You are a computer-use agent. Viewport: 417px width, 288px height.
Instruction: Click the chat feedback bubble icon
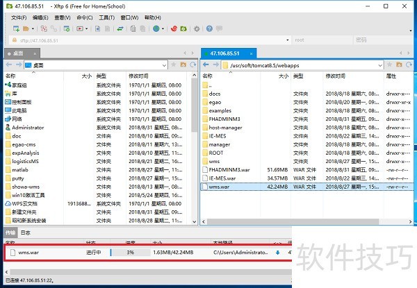219,28
